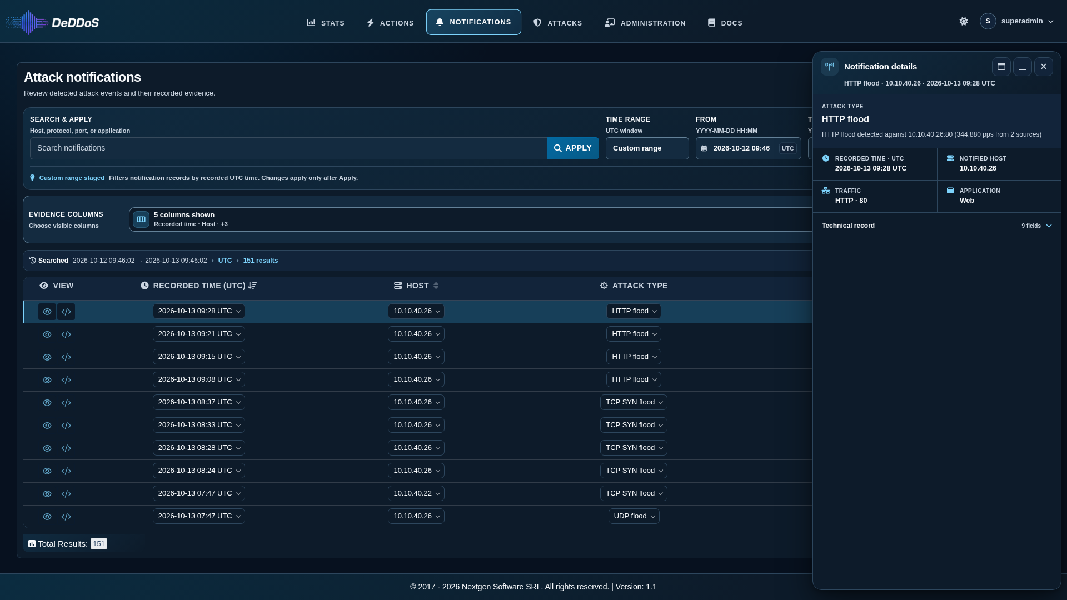1067x600 pixels.
Task: Close the Notification details panel
Action: click(x=1044, y=67)
